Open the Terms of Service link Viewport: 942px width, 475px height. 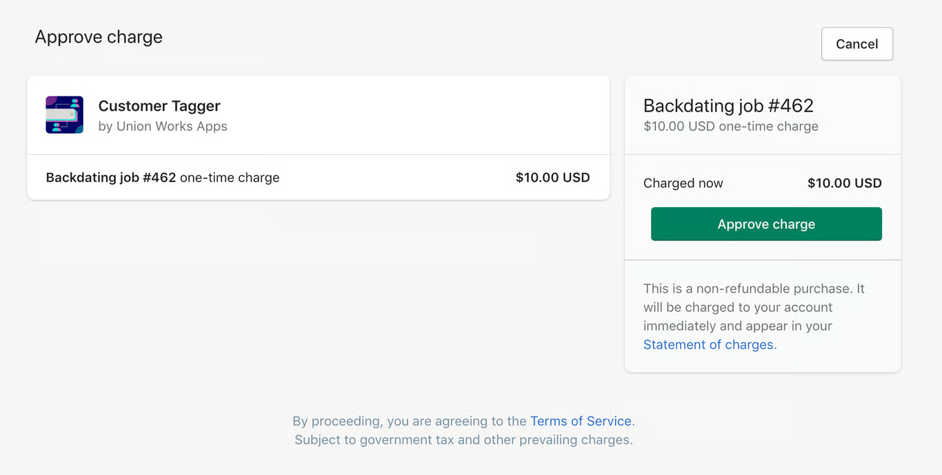(x=581, y=421)
